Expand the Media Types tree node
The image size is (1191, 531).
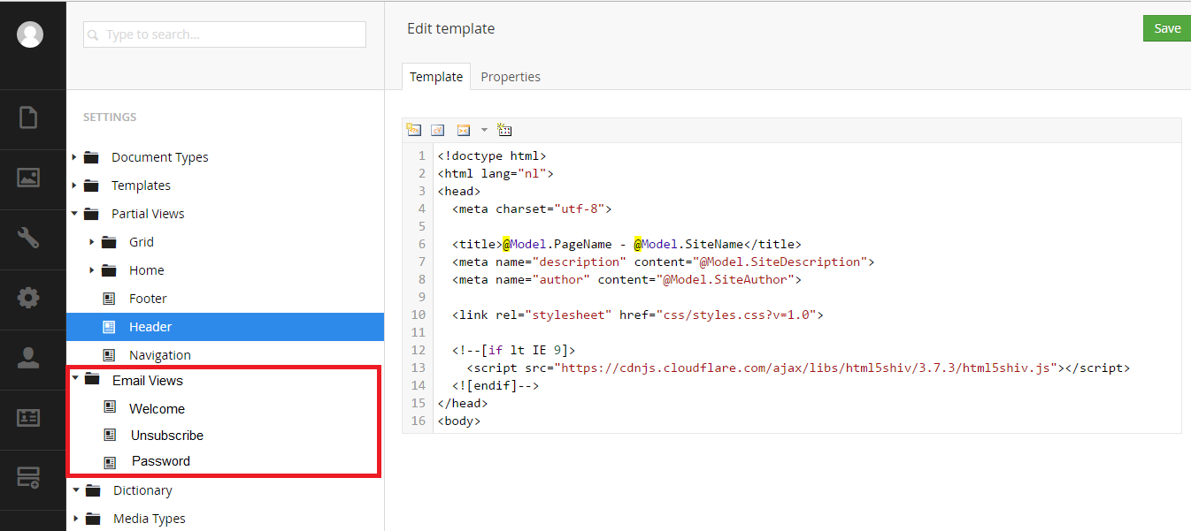[75, 519]
